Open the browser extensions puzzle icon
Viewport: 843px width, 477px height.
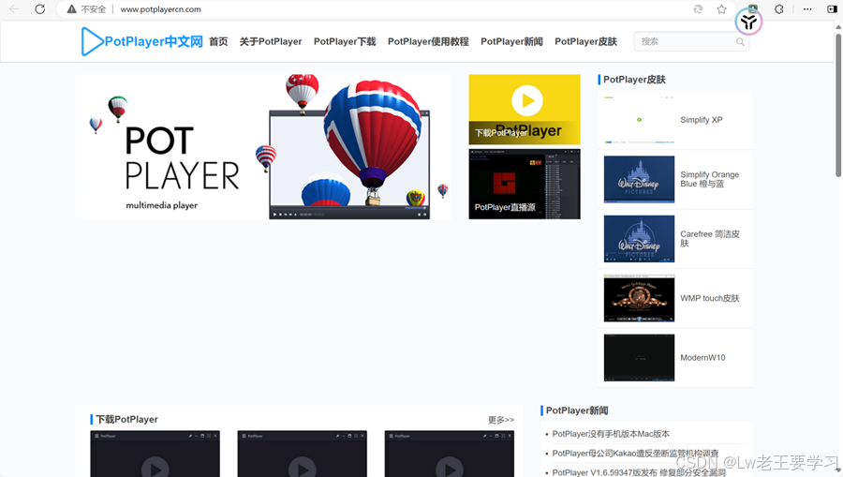[x=778, y=9]
